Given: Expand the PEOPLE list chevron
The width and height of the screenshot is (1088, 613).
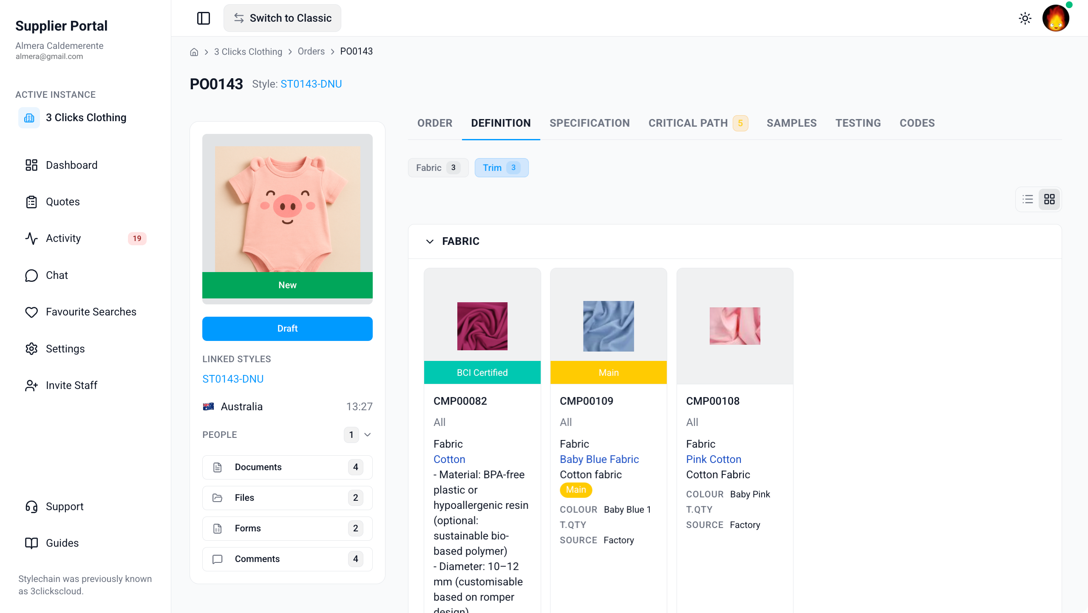Looking at the screenshot, I should click(368, 435).
